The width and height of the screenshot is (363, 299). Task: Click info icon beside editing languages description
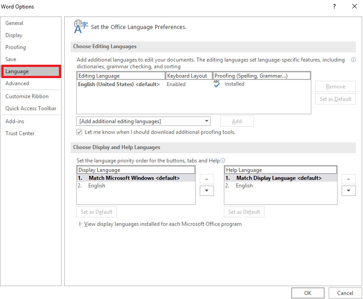tap(353, 60)
